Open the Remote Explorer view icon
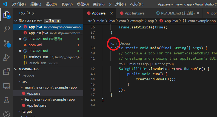217x117 pixels. (x=7, y=86)
